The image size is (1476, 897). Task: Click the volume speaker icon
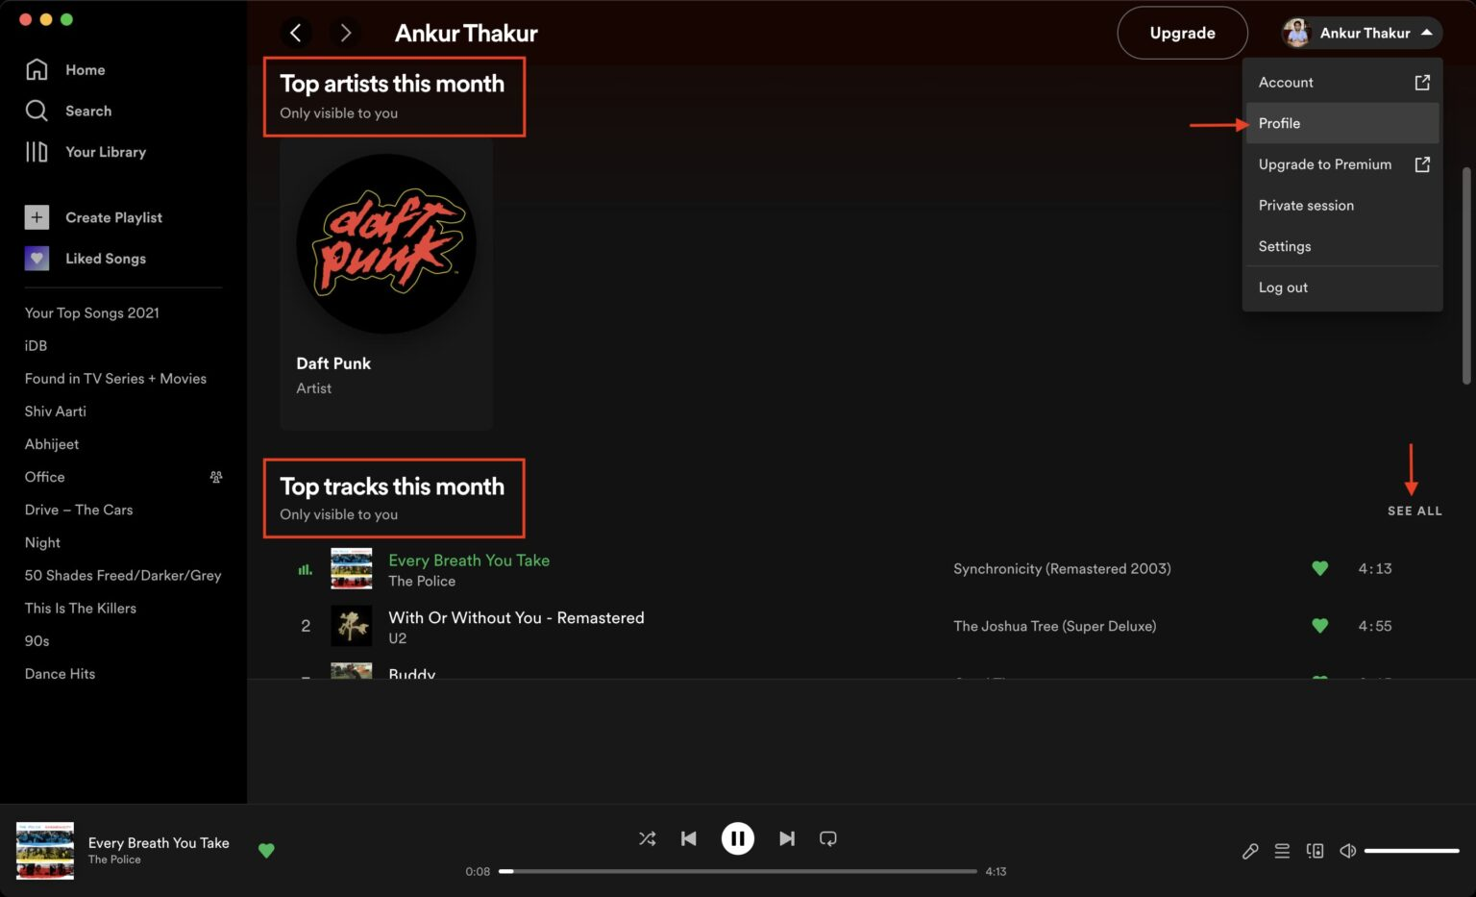pyautogui.click(x=1347, y=851)
